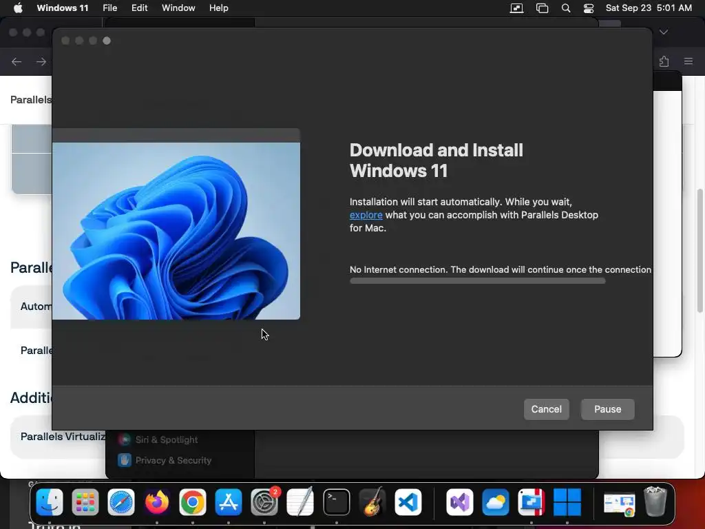Open System Settings from the Dock
Viewport: 705px width, 529px height.
(264, 502)
